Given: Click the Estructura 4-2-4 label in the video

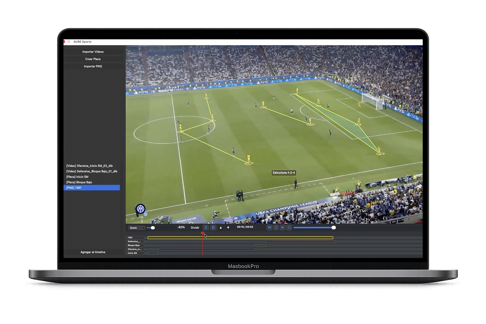Looking at the screenshot, I should coord(284,173).
